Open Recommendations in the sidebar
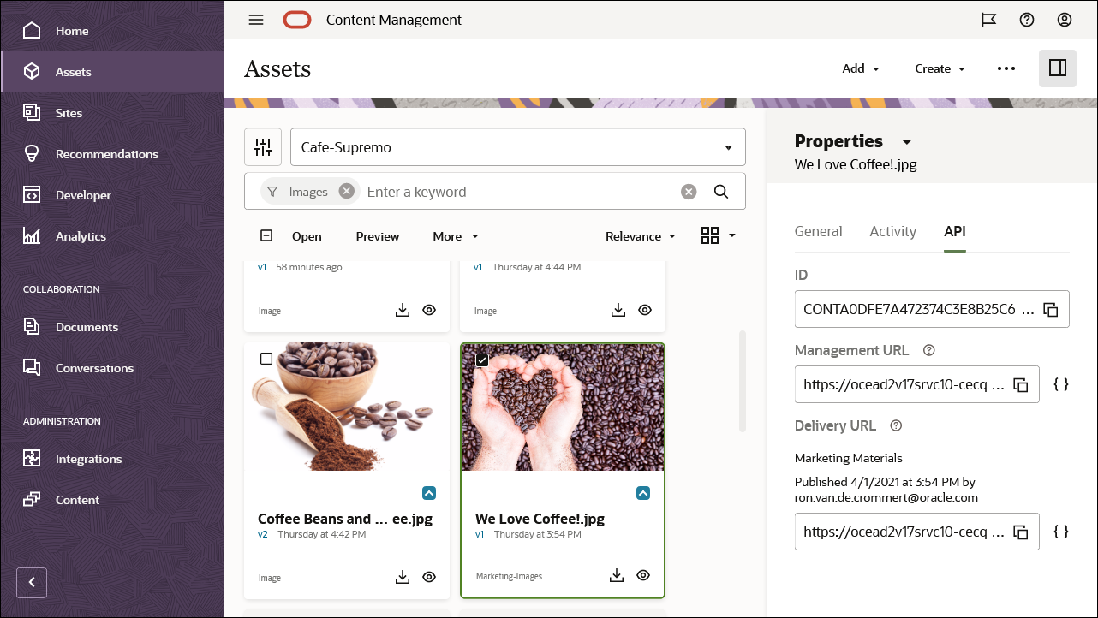This screenshot has width=1098, height=618. coord(112,154)
